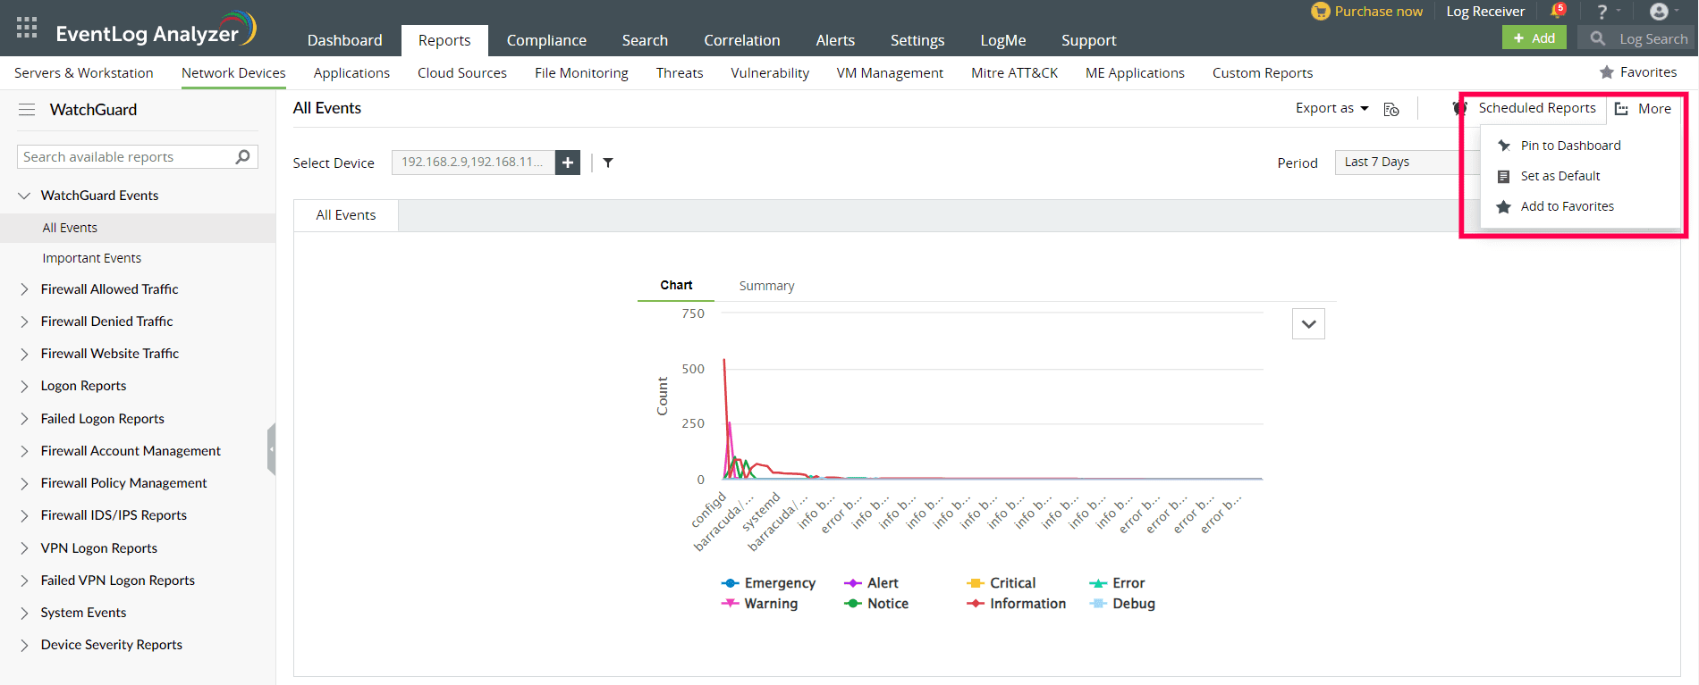Screen dimensions: 1699x685
Task: Open the Export as dropdown
Action: tap(1331, 108)
